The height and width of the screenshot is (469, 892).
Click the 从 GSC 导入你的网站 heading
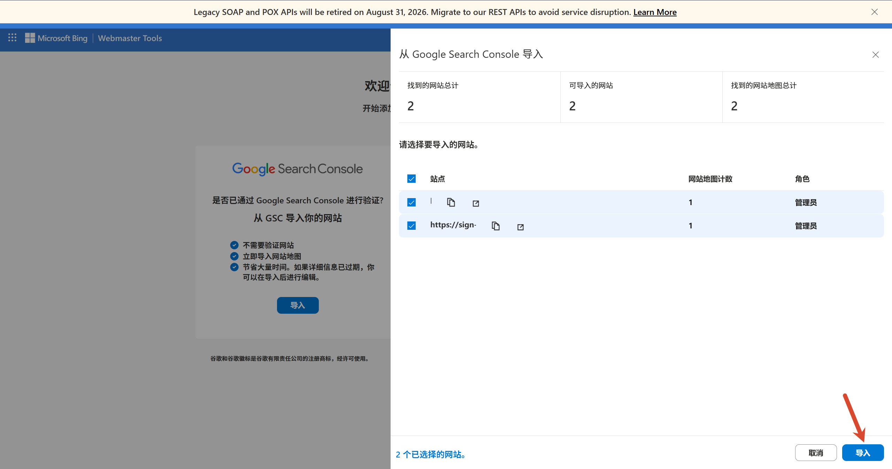(298, 218)
